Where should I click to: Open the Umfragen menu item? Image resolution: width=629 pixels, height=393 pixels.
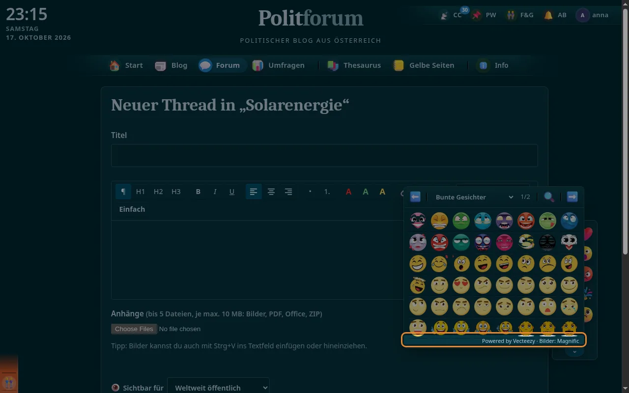(x=278, y=65)
